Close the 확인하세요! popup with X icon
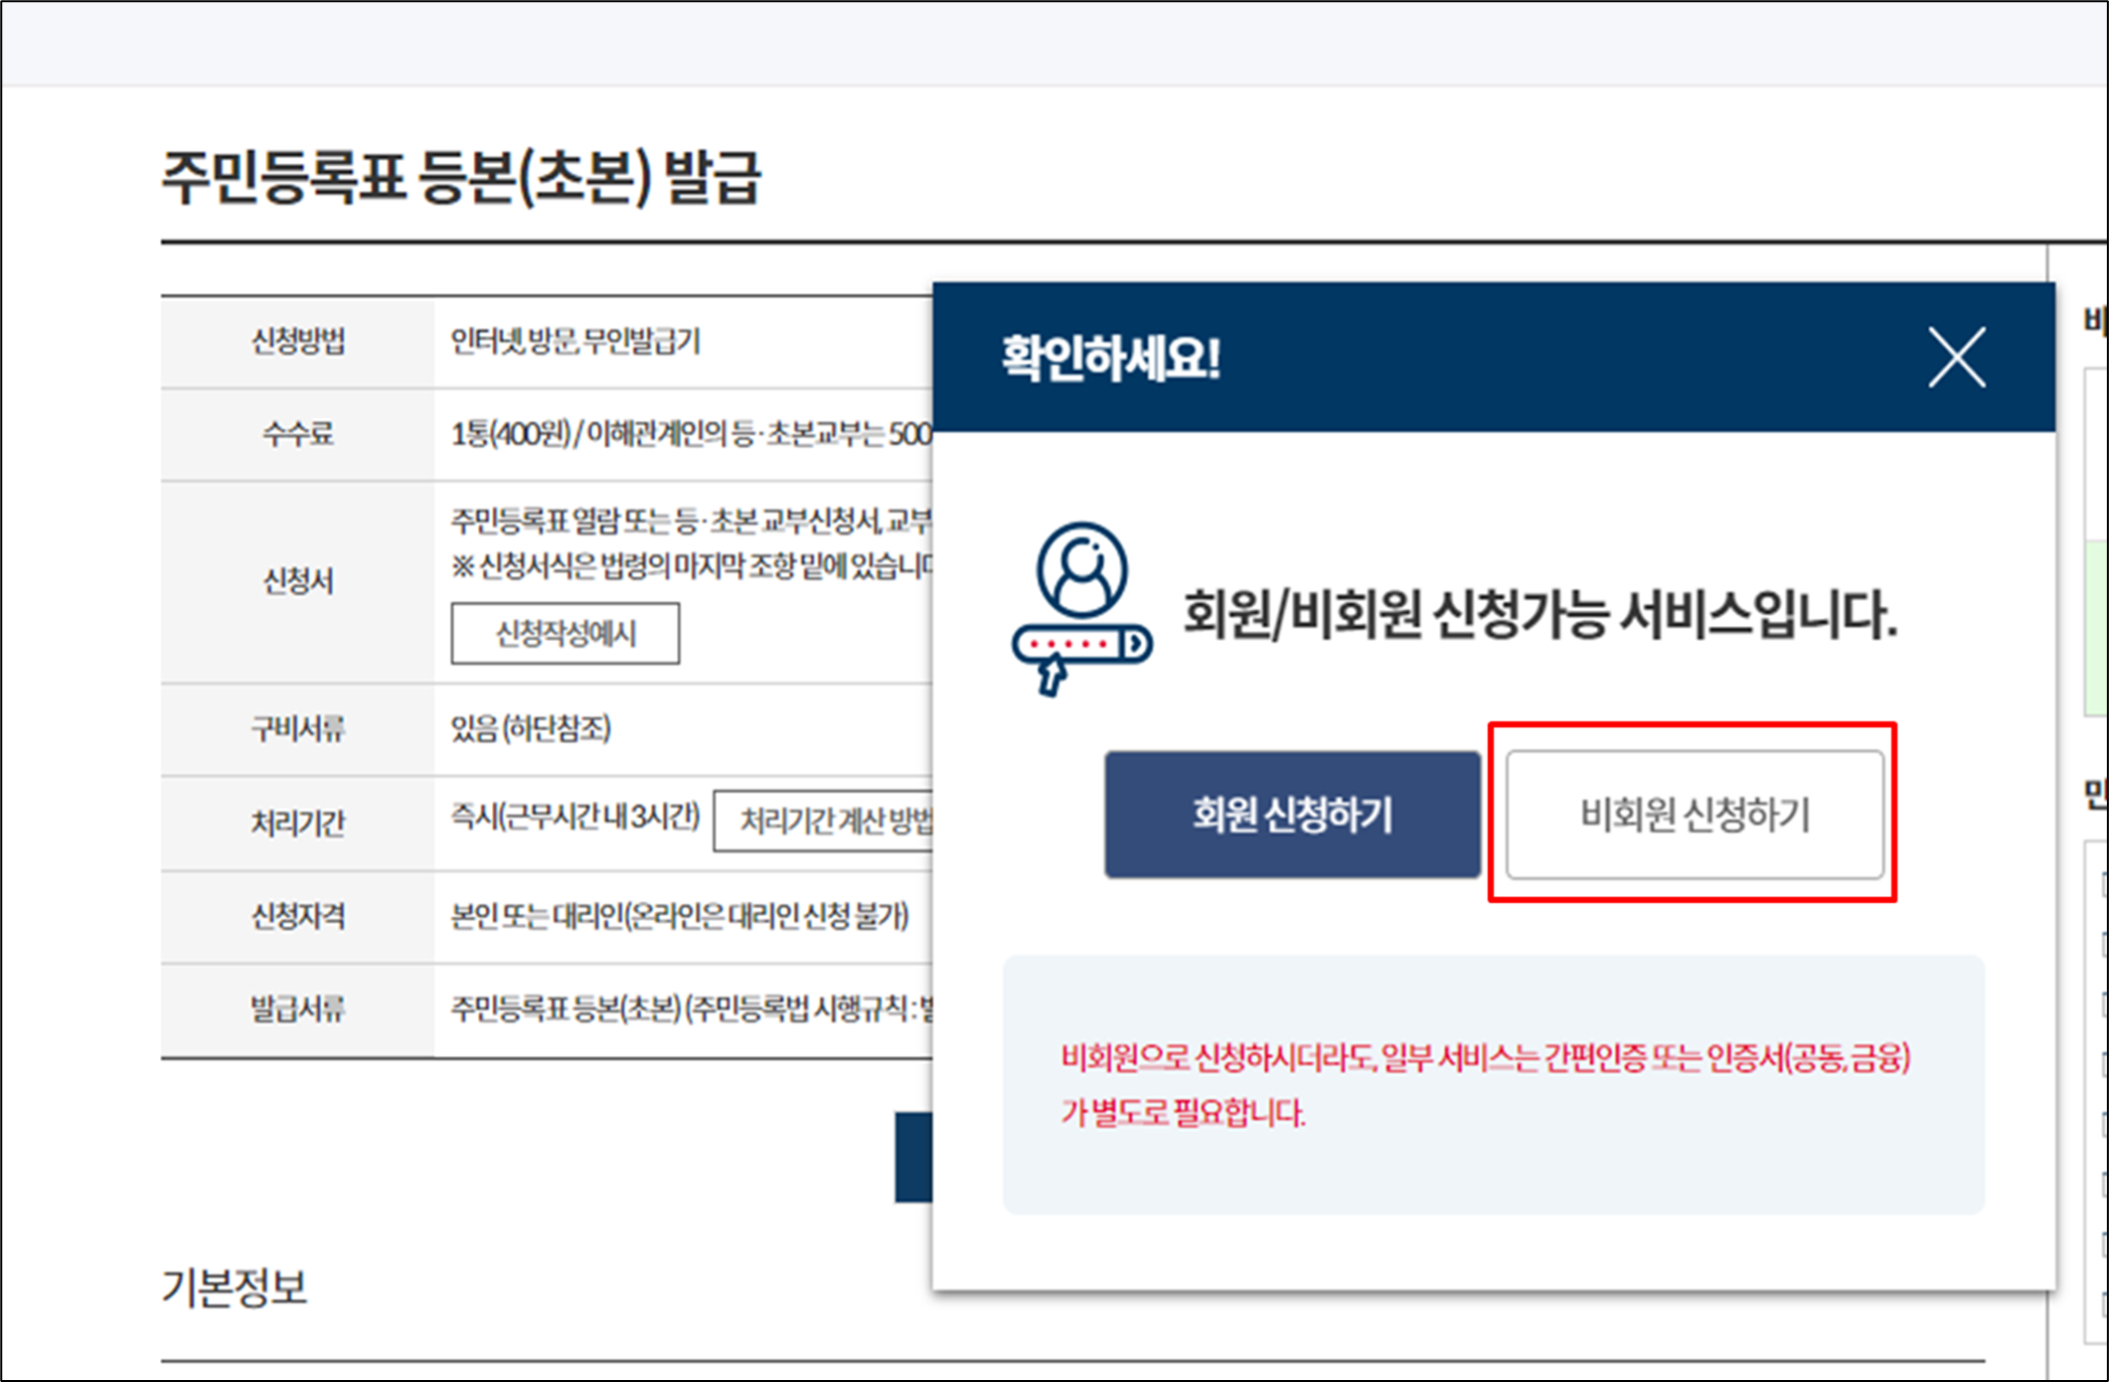2109x1382 pixels. [x=1956, y=358]
